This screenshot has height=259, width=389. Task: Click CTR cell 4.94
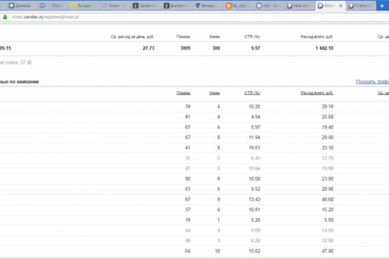point(256,117)
